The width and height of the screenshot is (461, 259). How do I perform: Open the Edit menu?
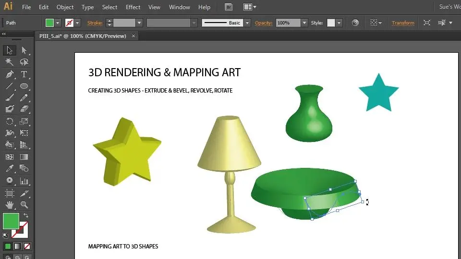pos(44,7)
